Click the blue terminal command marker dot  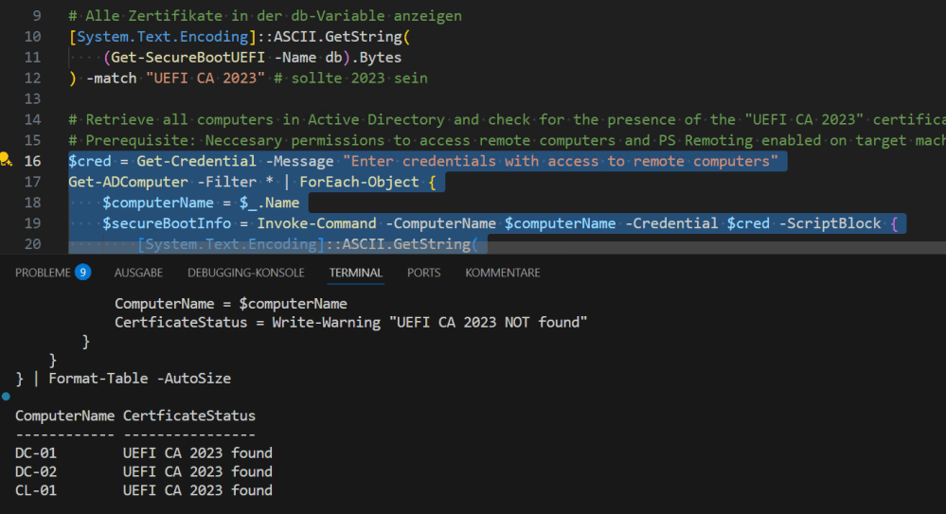(x=6, y=397)
